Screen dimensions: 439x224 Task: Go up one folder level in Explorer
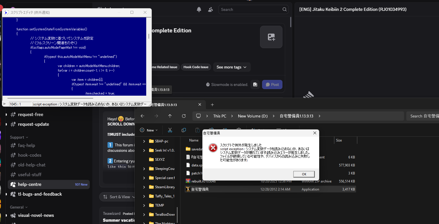click(170, 116)
